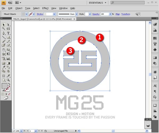The image size is (159, 133).
Task: Open the Effect menu
Action: 45,8
